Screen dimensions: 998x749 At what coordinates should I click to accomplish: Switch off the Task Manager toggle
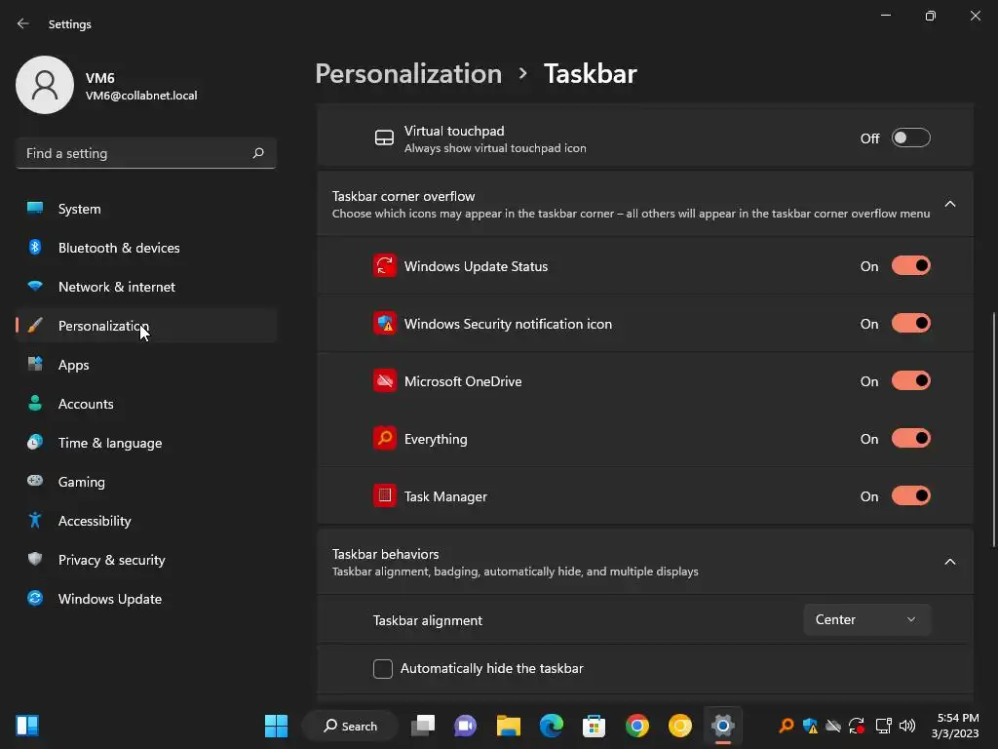pyautogui.click(x=911, y=495)
